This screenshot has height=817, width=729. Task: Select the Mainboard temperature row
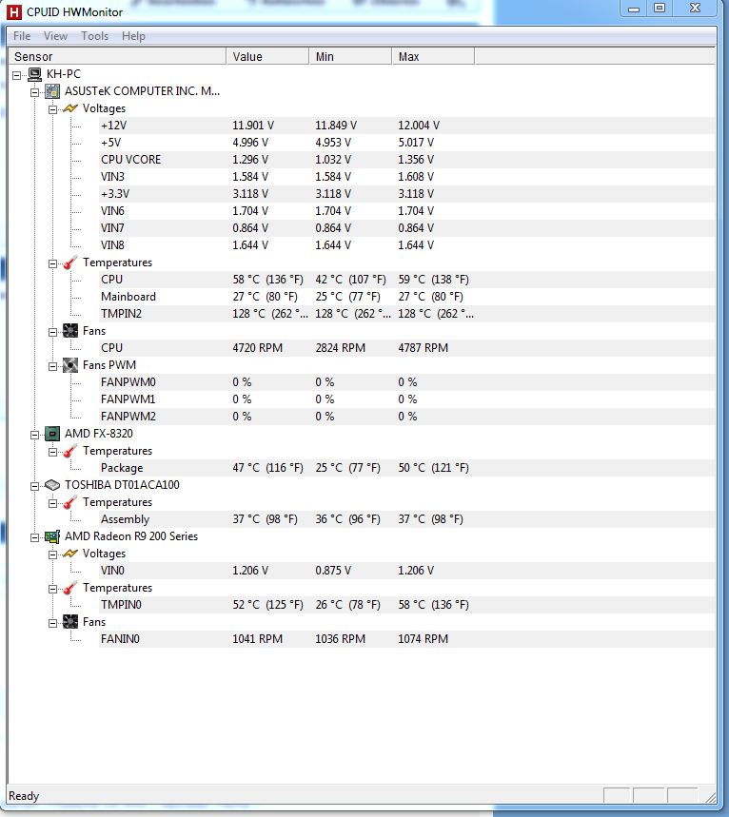406,297
